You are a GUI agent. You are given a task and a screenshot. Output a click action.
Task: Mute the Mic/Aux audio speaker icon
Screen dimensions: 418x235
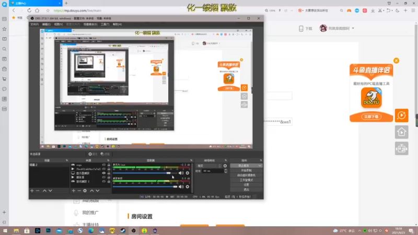tap(181, 173)
